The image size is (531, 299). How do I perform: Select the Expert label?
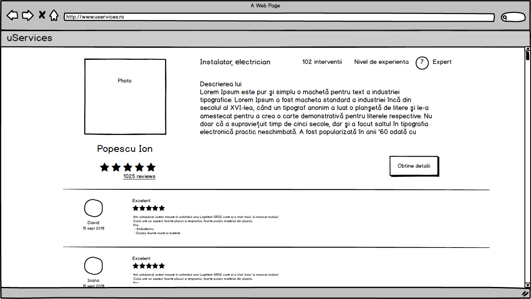point(442,62)
